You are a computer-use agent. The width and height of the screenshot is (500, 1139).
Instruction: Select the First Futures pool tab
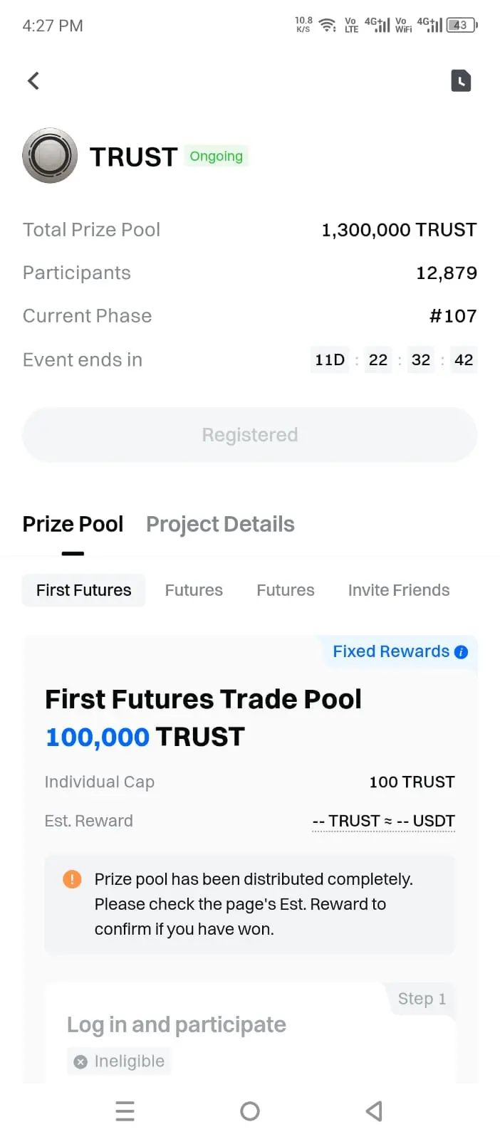tap(84, 590)
